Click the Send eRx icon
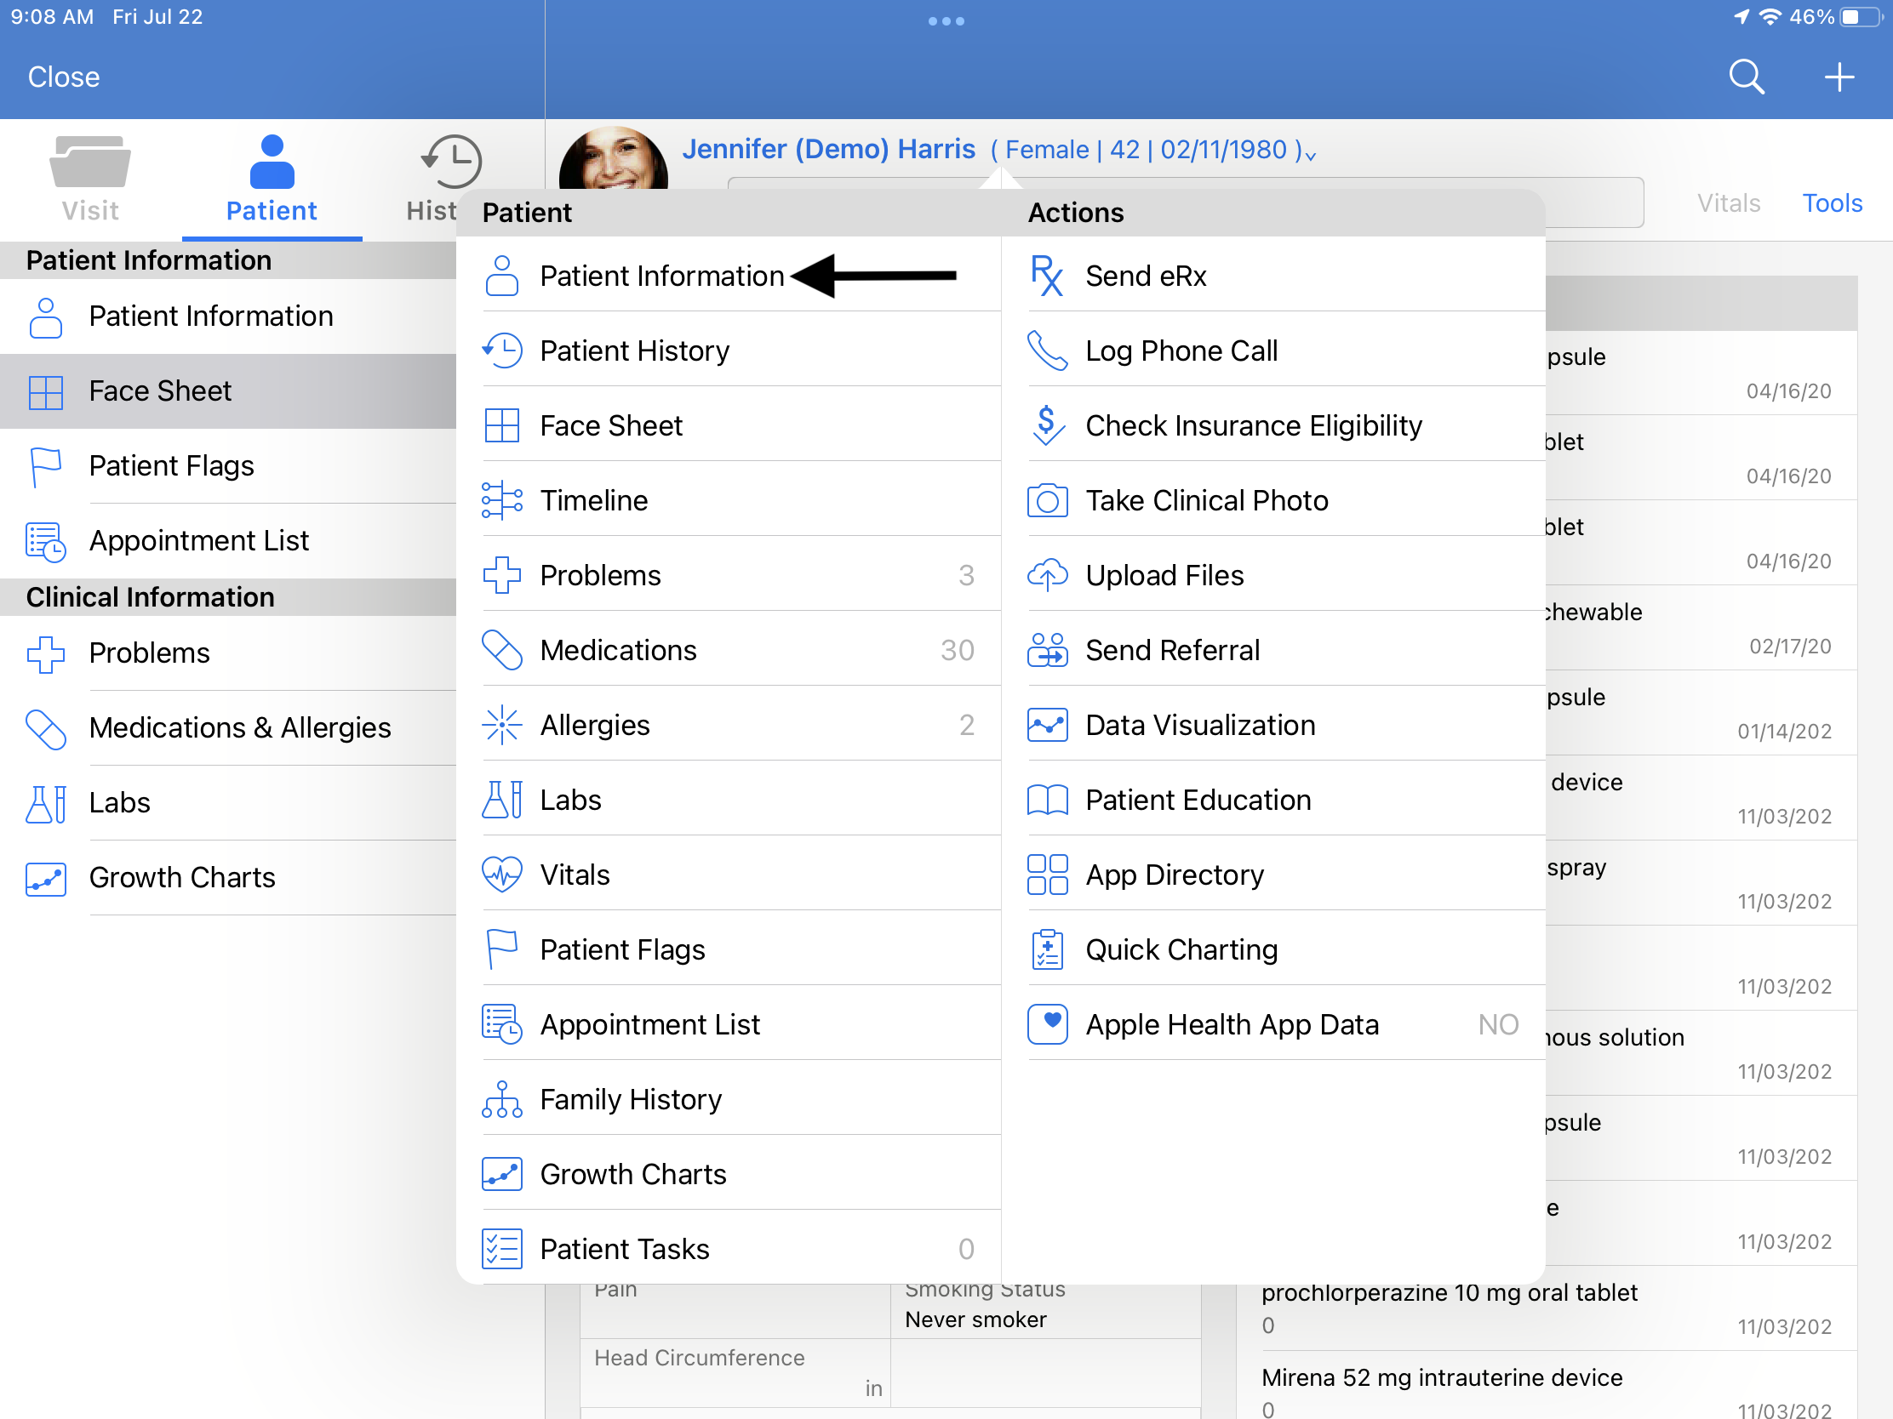1893x1419 pixels. [x=1045, y=276]
